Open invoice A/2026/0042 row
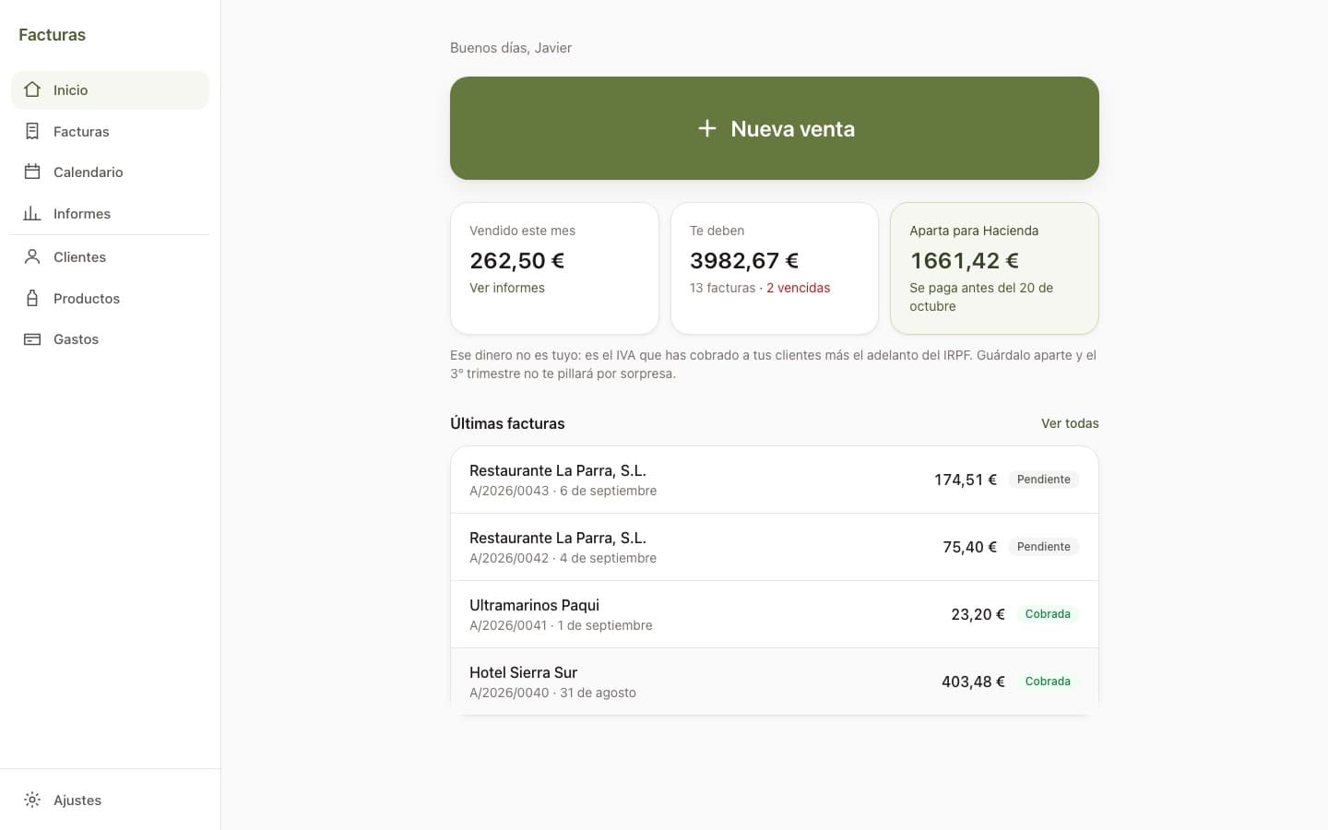Screen dimensions: 1328x830 click(x=775, y=547)
